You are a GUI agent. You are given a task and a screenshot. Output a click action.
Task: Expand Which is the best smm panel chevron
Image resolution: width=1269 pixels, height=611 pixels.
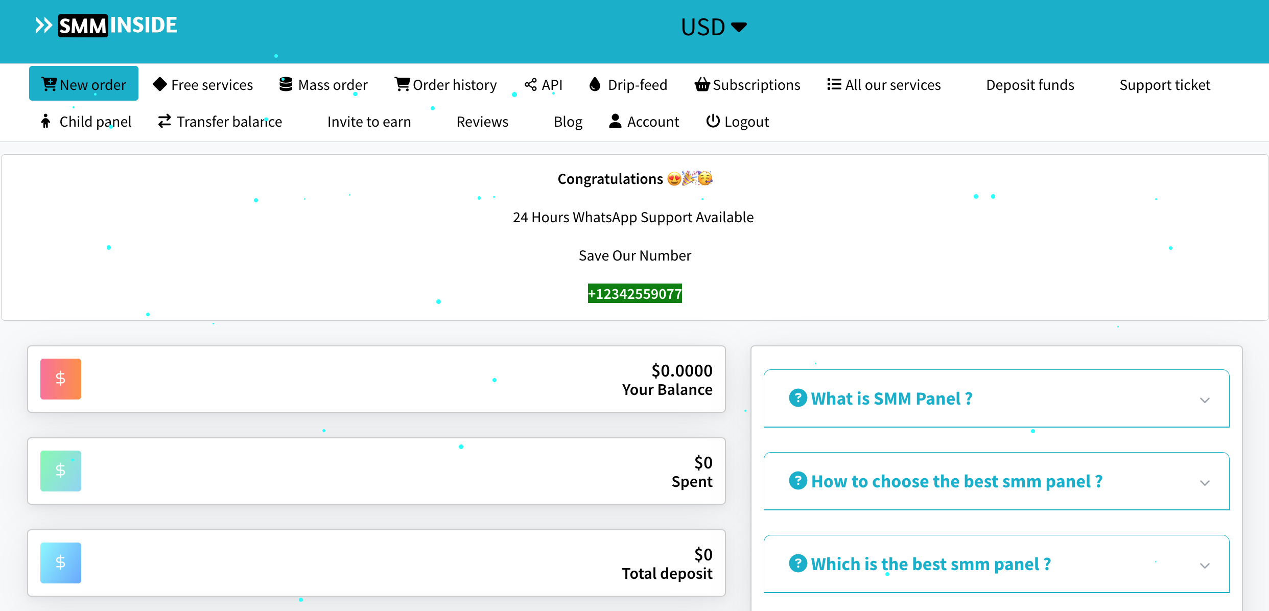1205,566
